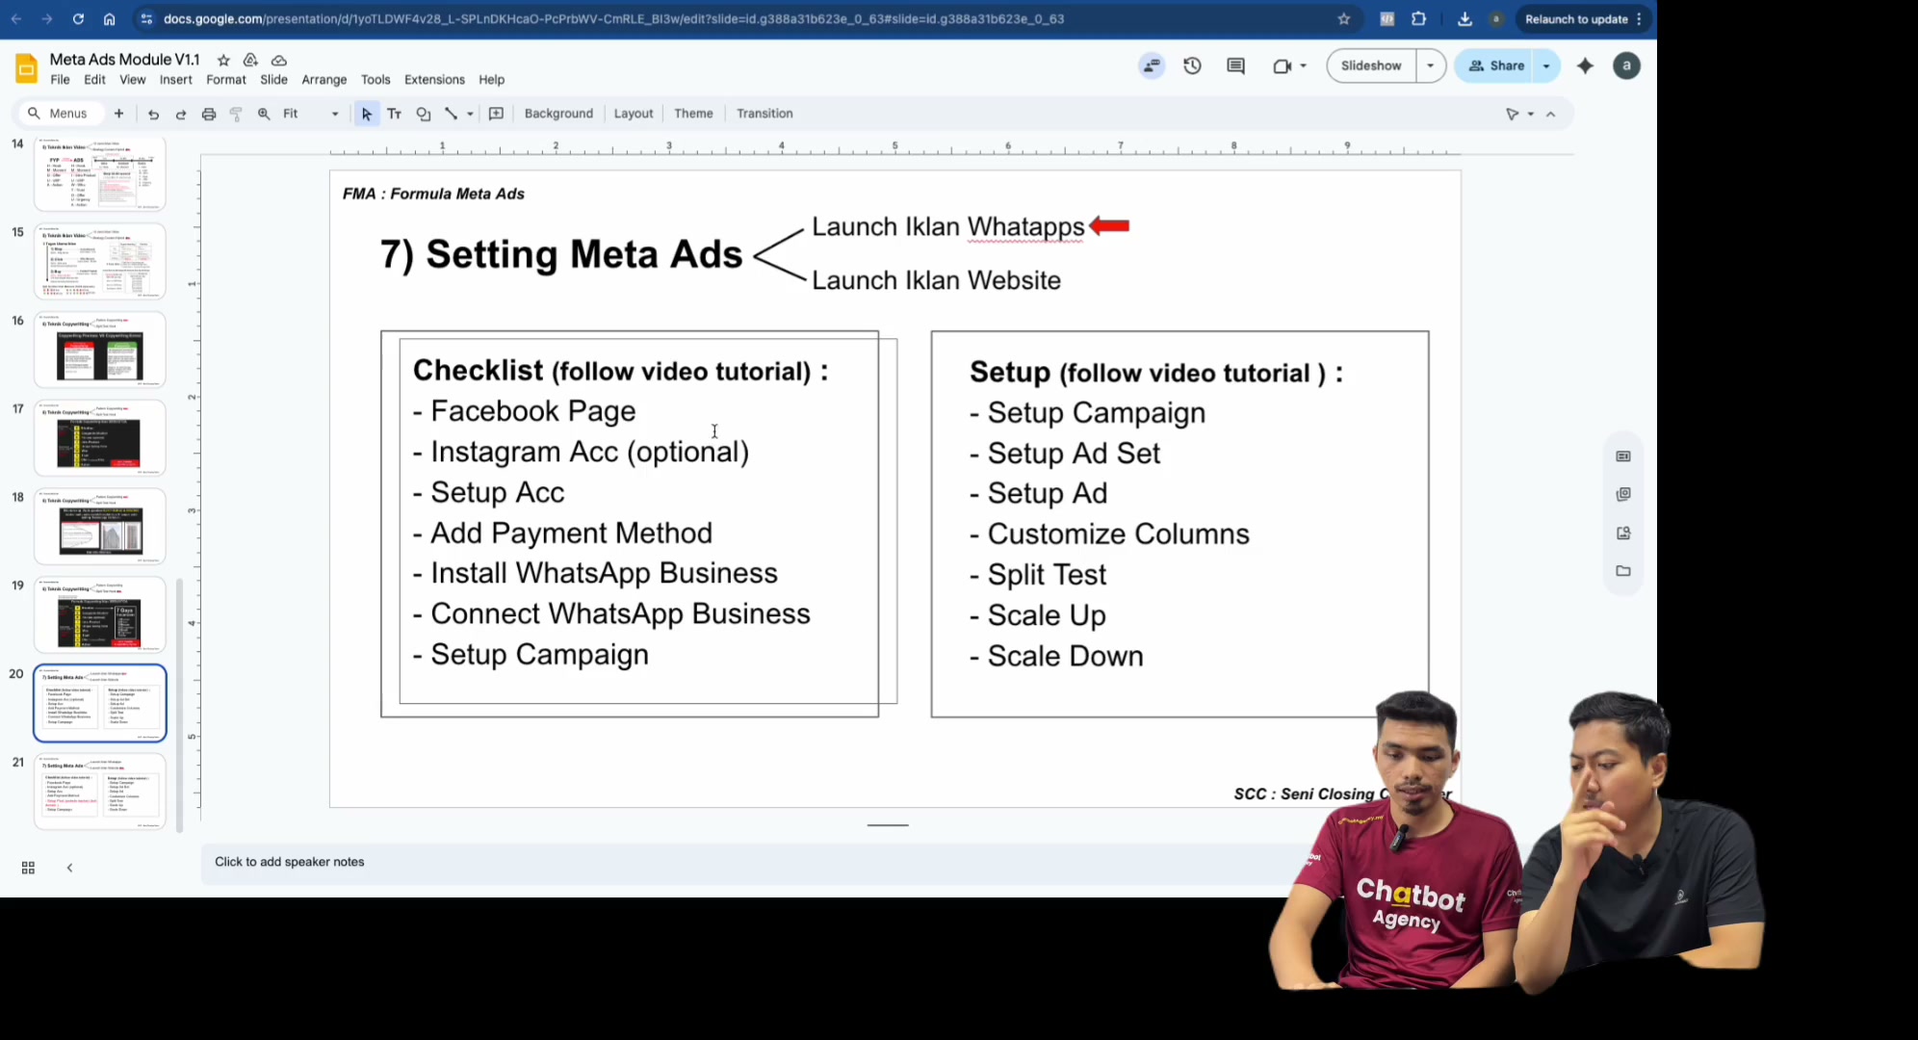Open the File menu
1918x1040 pixels.
[60, 80]
